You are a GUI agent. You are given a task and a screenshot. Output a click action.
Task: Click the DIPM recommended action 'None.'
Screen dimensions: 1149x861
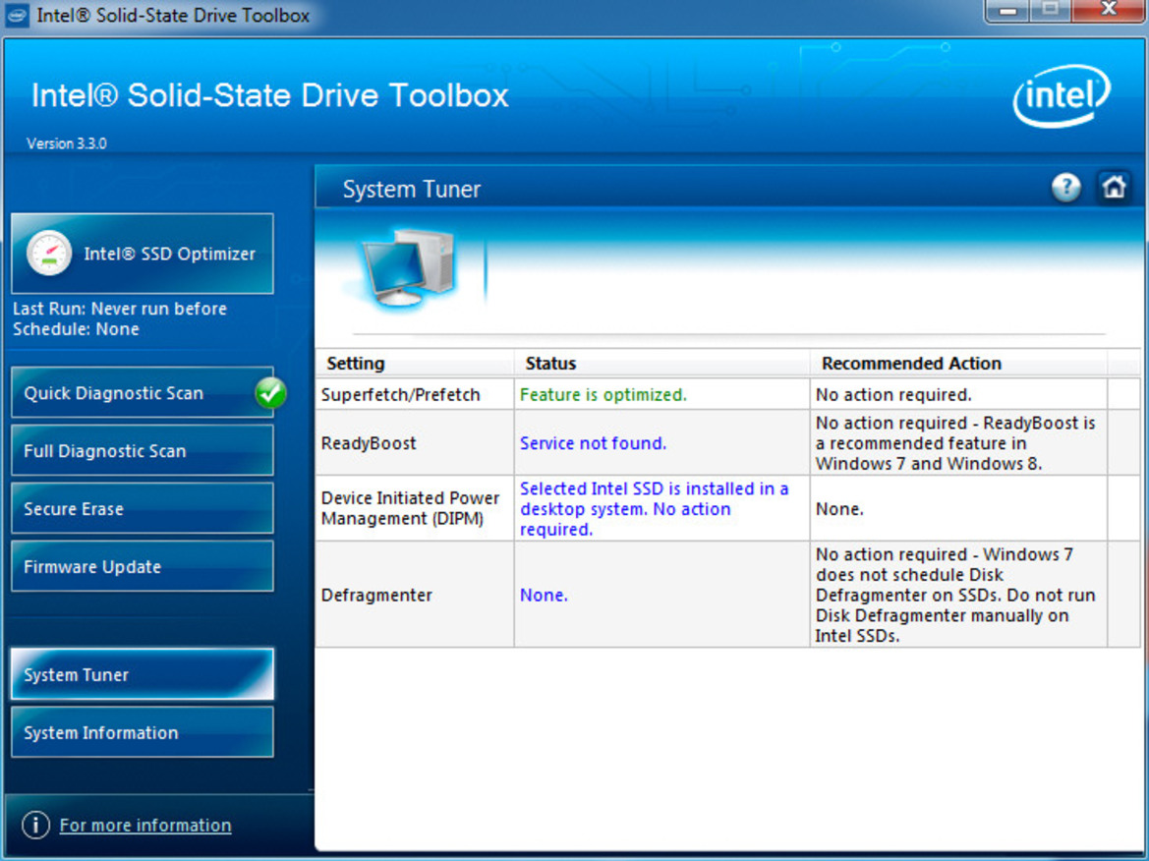(839, 509)
